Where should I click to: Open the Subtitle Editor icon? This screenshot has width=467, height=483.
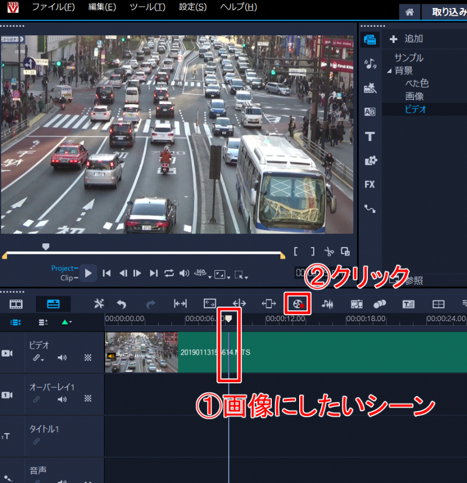[409, 304]
